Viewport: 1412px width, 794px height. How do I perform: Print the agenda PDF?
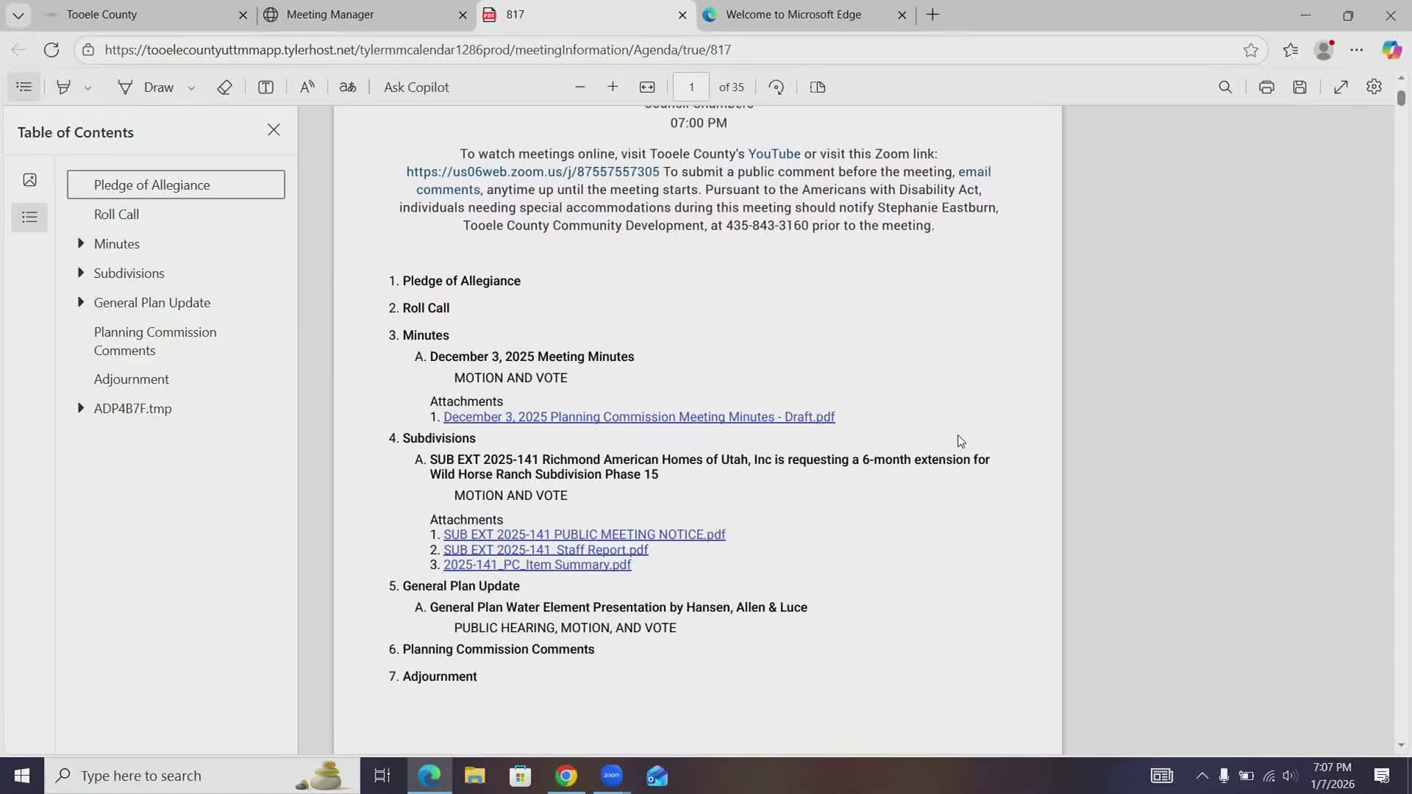pyautogui.click(x=1266, y=87)
